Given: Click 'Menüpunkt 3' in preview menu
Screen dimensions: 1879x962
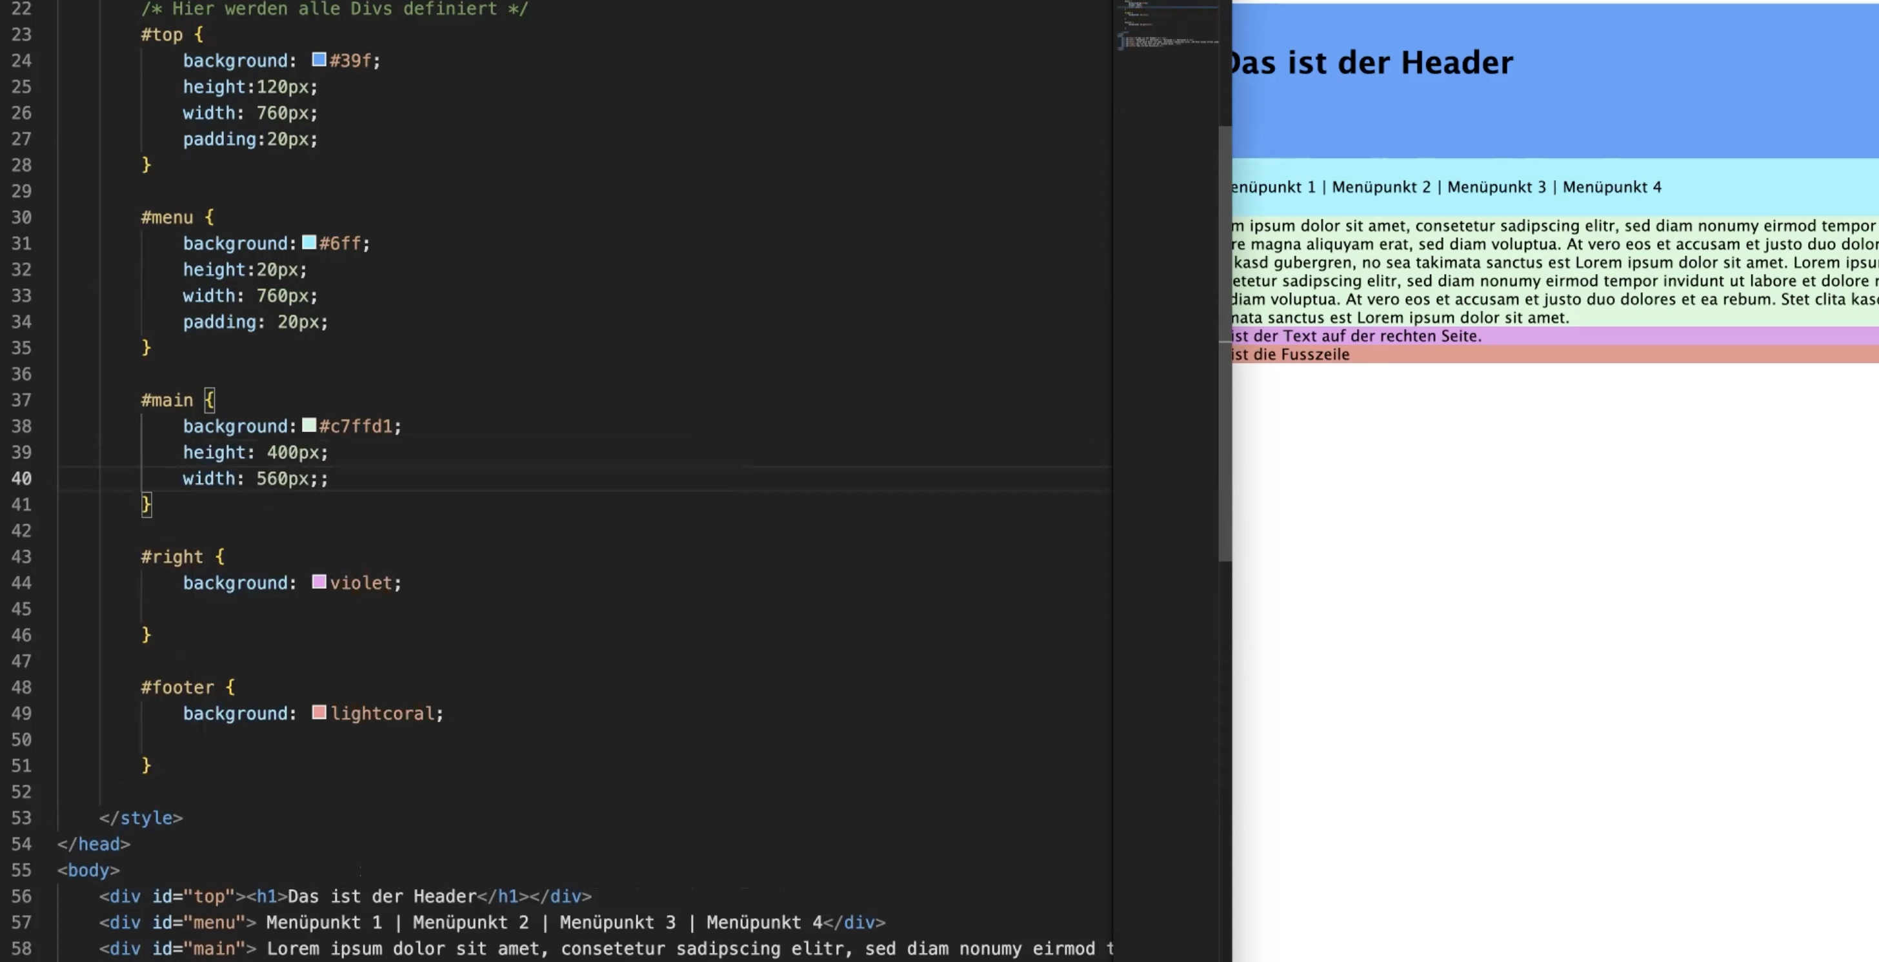Looking at the screenshot, I should tap(1496, 187).
